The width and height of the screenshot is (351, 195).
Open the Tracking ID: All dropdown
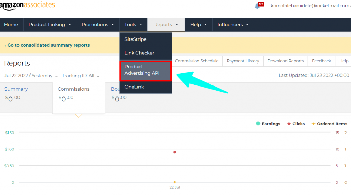(81, 76)
